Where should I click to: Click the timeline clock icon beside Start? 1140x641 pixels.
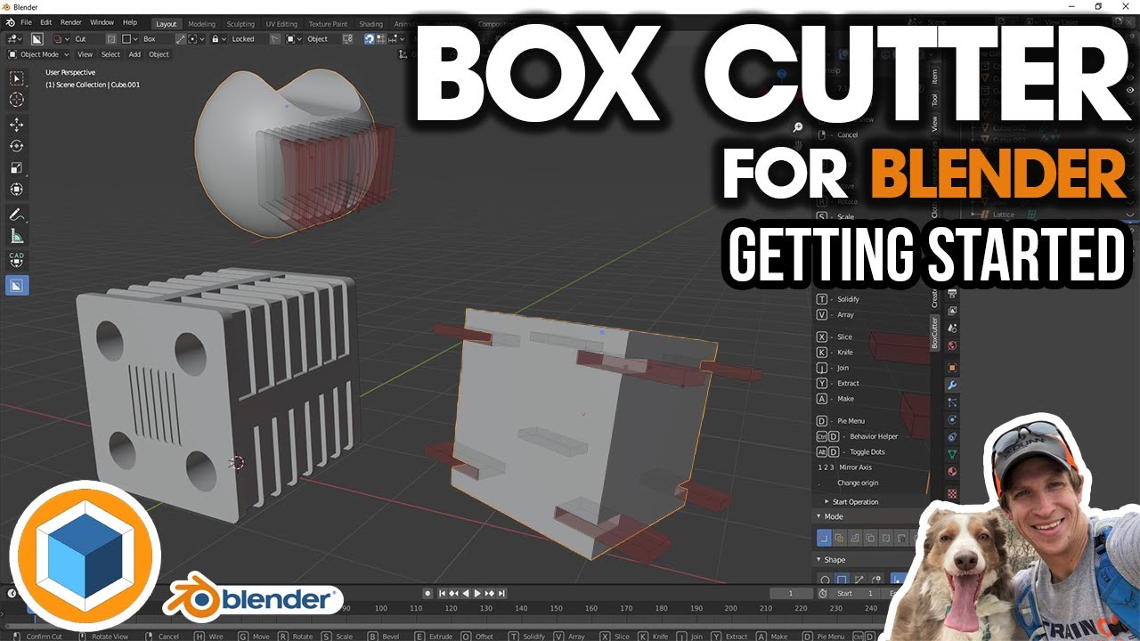click(824, 593)
